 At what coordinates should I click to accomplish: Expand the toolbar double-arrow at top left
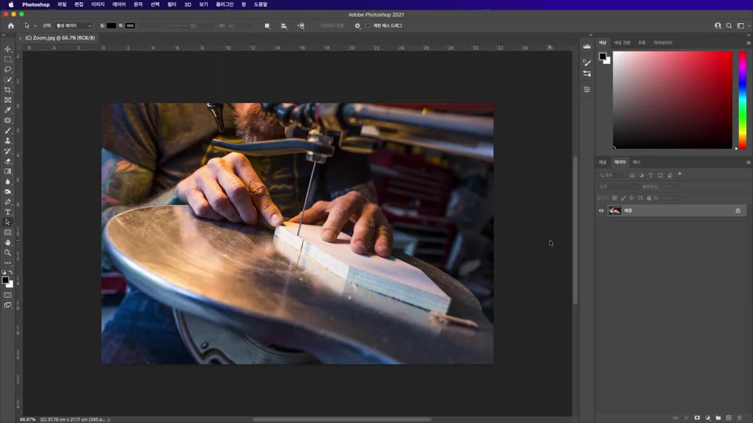point(4,35)
